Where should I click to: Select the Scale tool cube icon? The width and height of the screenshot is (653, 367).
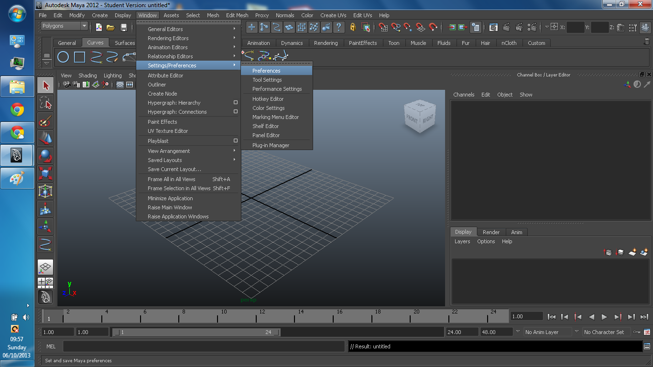pos(46,174)
